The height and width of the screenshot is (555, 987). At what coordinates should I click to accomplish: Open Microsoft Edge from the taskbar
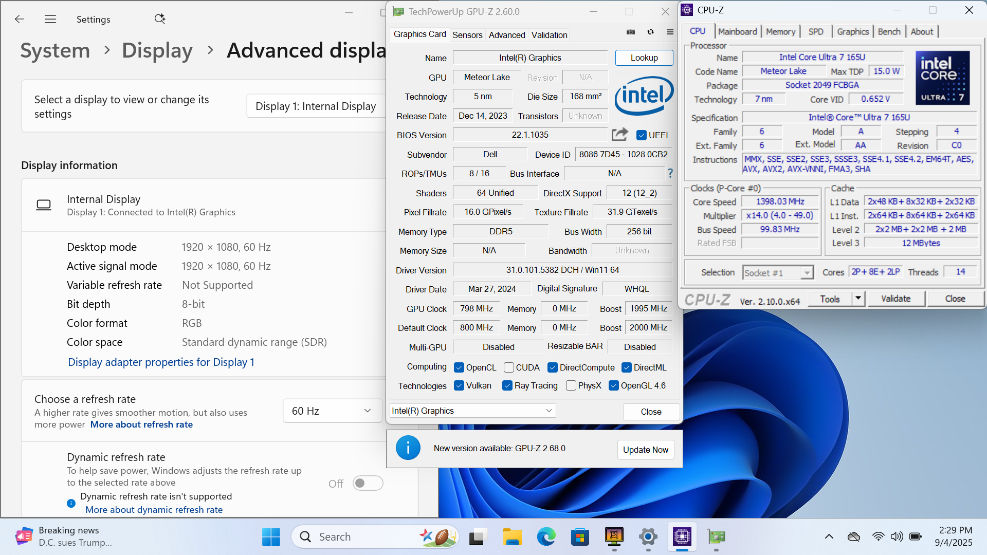coord(546,537)
